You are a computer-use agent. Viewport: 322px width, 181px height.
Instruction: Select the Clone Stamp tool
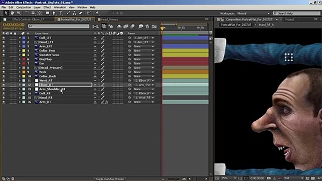(74, 13)
